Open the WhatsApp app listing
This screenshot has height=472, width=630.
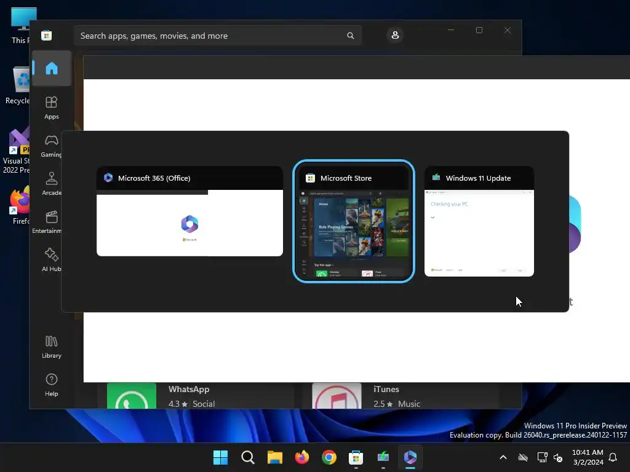[x=195, y=396]
